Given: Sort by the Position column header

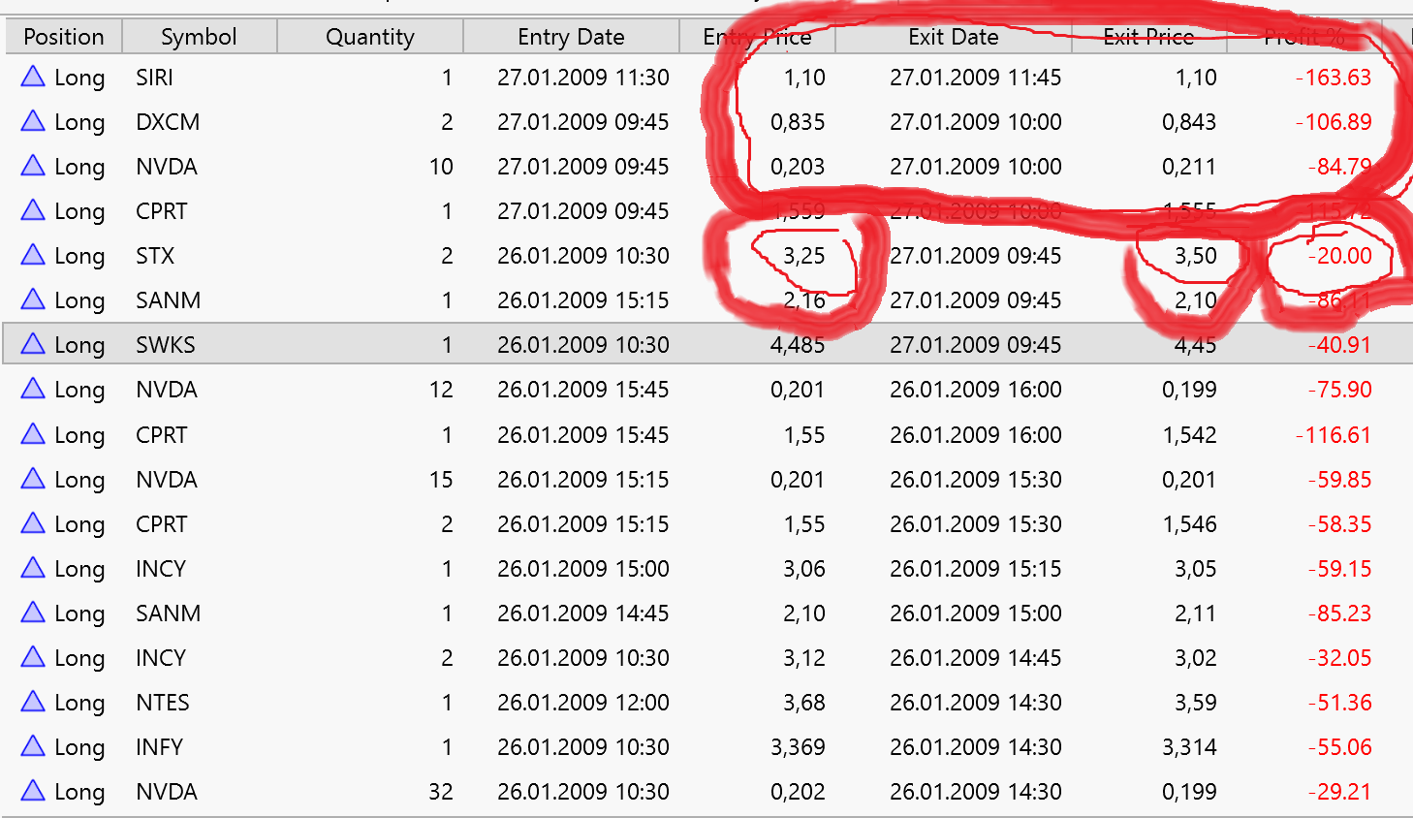Looking at the screenshot, I should coord(63,37).
